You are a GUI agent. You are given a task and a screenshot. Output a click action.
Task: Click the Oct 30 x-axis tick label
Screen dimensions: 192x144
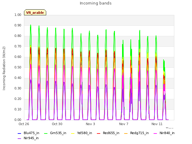click(57, 124)
